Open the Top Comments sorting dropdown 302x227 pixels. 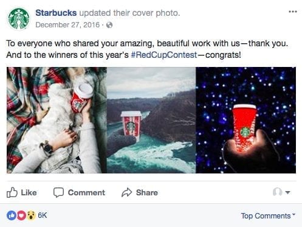[x=268, y=216]
